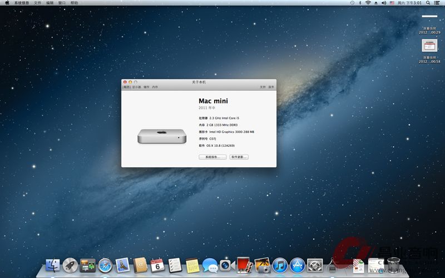Open 系统信息 application menu
The image size is (445, 278).
coord(22,3)
